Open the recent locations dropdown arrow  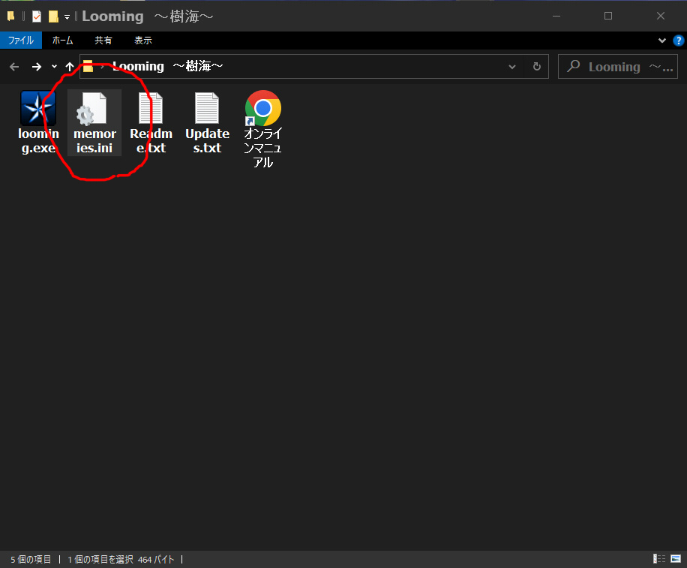(x=54, y=67)
